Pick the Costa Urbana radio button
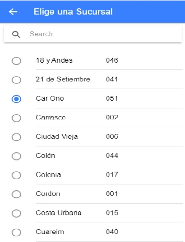185x242 pixels. coord(16,213)
